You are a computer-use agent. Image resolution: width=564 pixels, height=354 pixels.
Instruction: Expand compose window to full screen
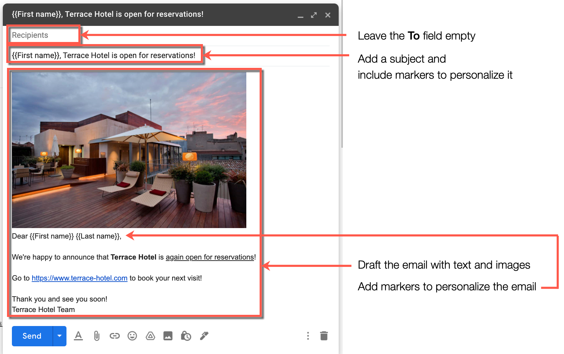coord(314,15)
